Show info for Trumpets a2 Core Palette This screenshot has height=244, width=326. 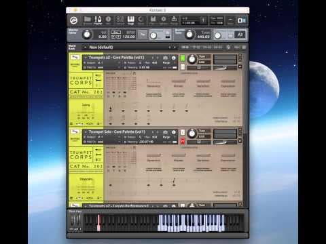174,58
